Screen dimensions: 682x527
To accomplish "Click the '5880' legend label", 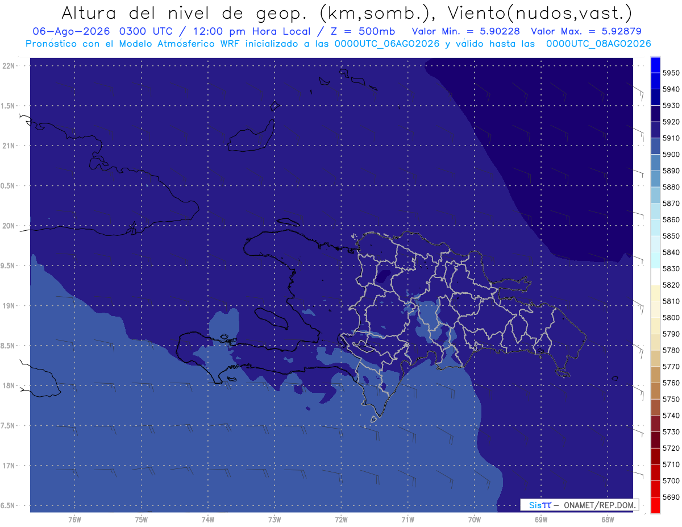I will (671, 187).
